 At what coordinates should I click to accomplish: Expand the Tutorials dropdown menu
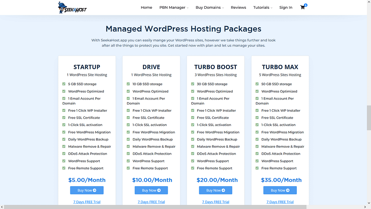point(263,8)
